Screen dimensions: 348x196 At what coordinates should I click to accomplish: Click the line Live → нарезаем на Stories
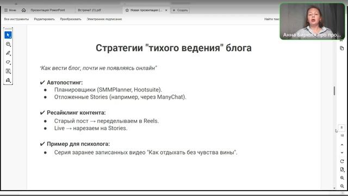coord(91,128)
